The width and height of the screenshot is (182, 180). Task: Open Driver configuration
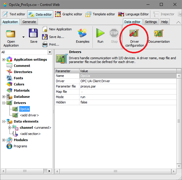pyautogui.click(x=134, y=38)
